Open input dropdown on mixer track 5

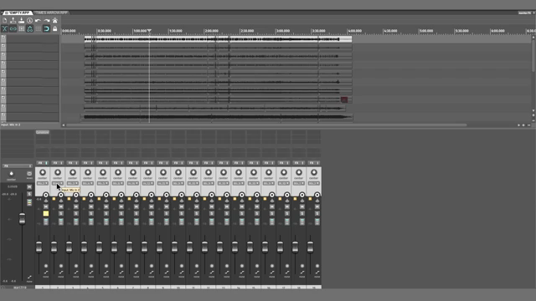[x=103, y=183]
